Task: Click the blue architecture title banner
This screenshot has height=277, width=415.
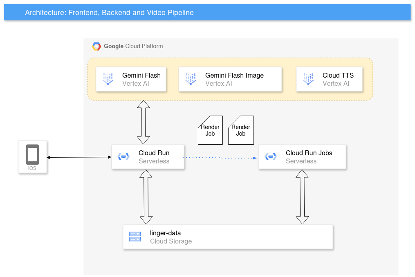Action: pos(207,12)
